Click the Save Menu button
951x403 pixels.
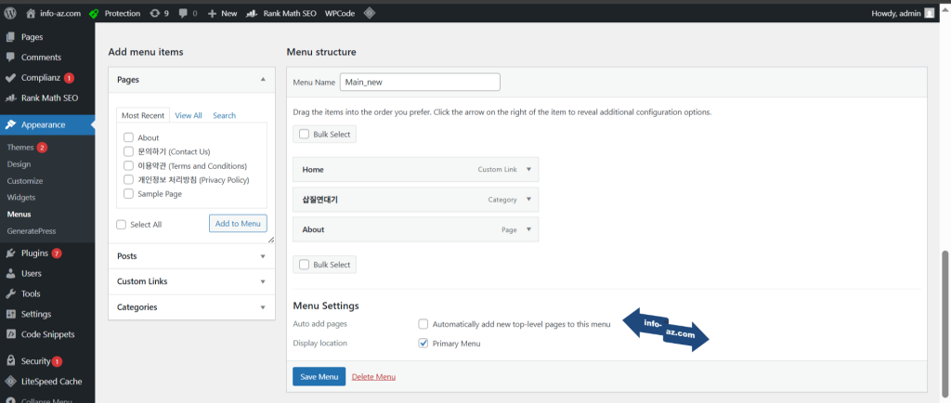319,376
